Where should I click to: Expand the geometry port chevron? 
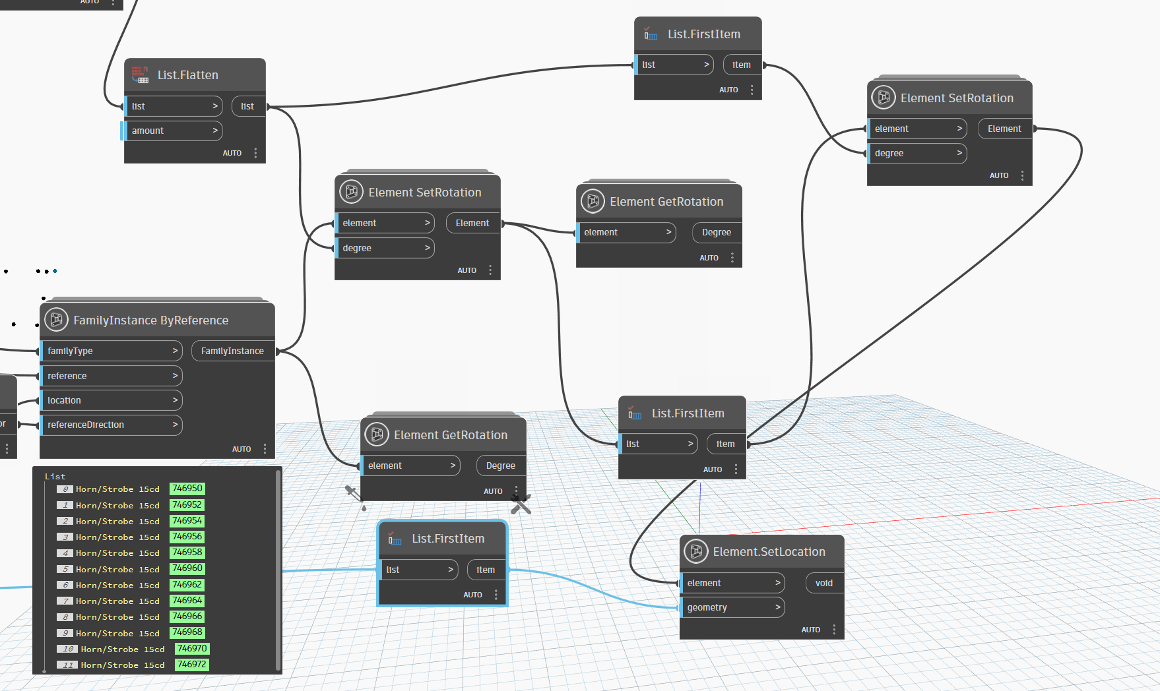click(778, 607)
